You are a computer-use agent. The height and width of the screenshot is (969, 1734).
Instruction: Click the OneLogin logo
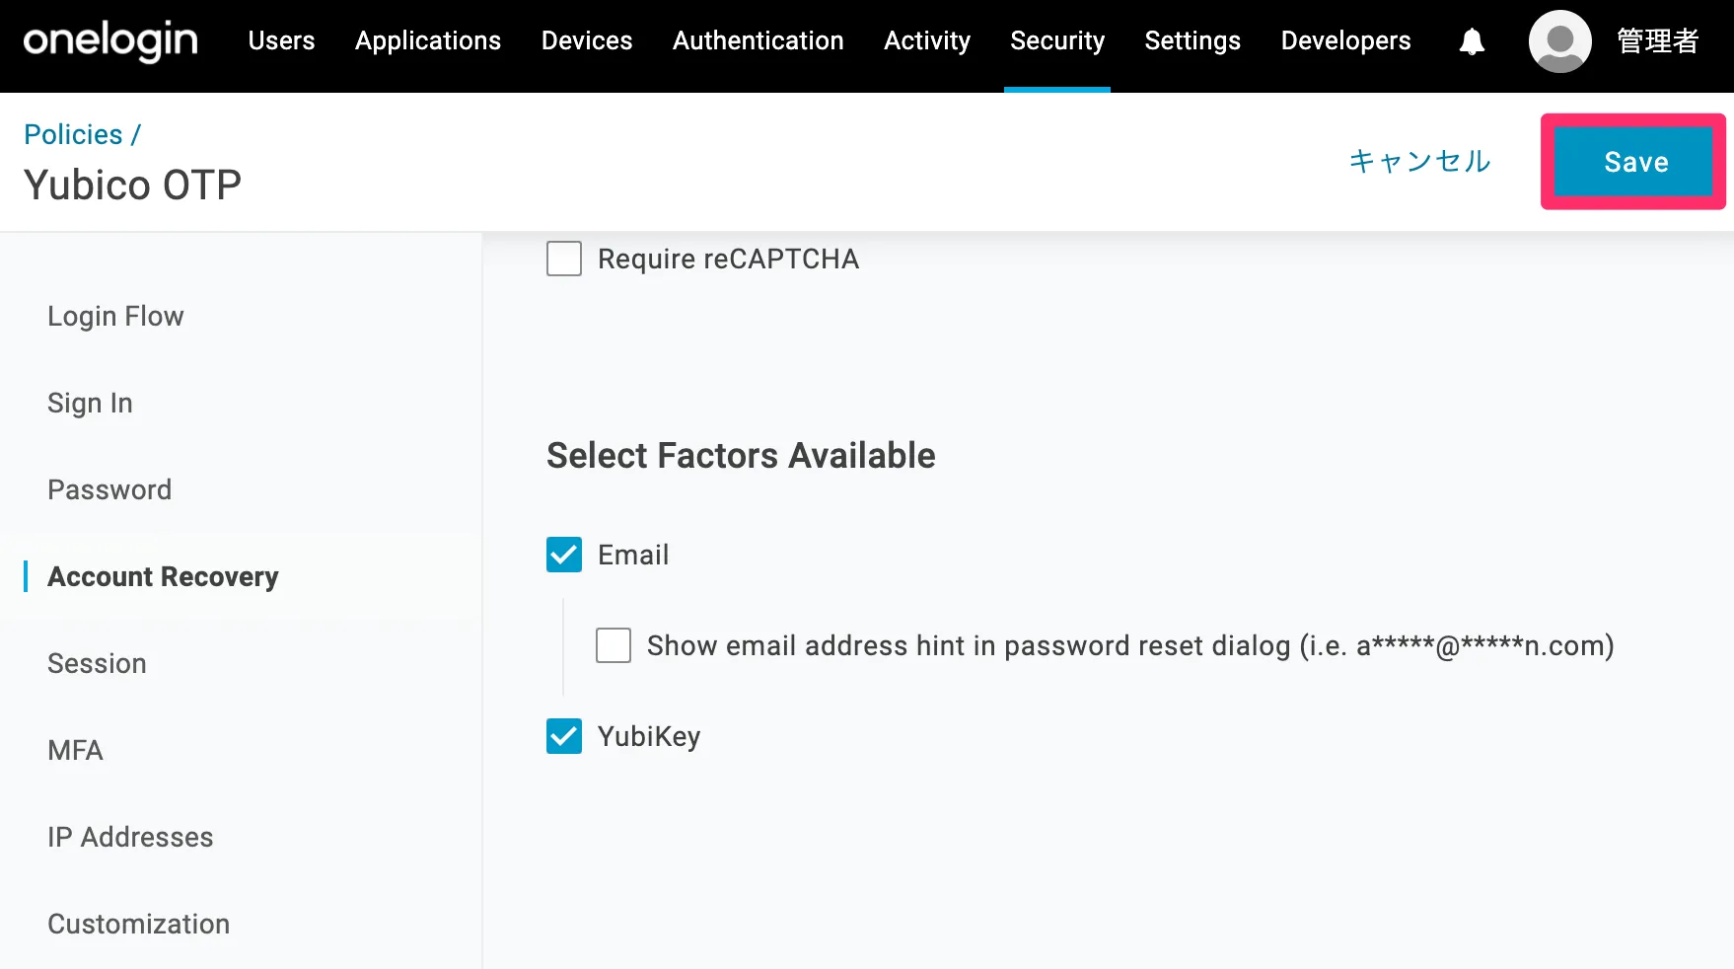pos(110,40)
